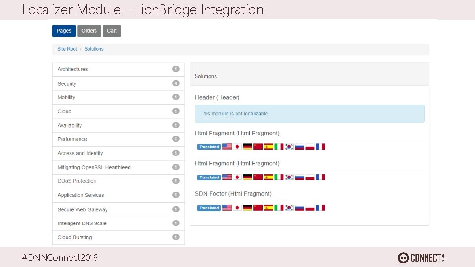Choose the US flag of the second Html Fragment
This screenshot has width=475, height=267.
(227, 177)
